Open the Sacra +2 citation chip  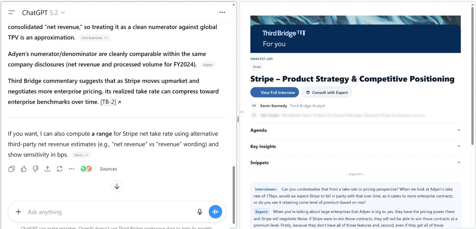pos(81,155)
